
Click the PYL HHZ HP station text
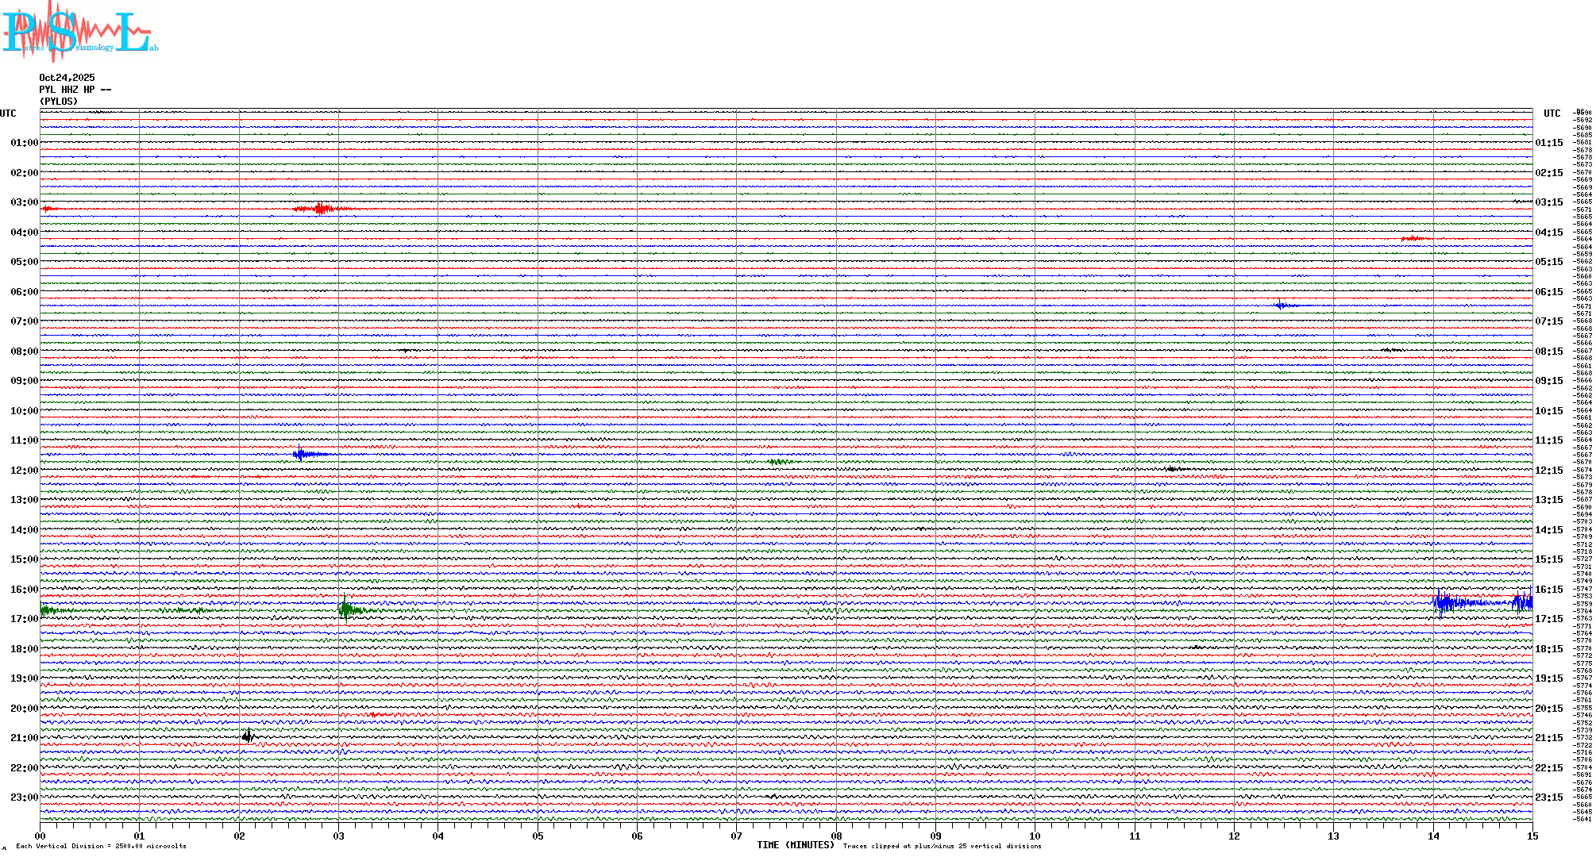75,90
